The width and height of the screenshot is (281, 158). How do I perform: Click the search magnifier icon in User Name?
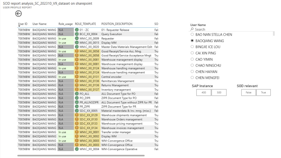coord(192,29)
